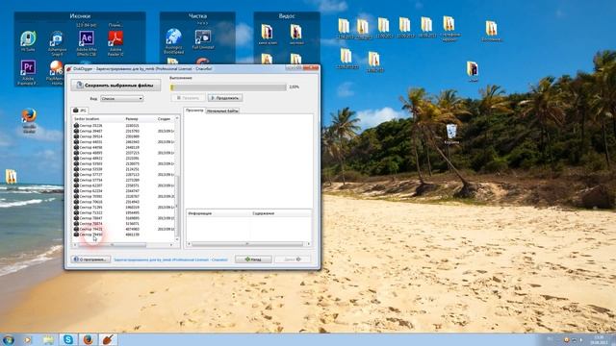Sort by the Создан column header
Image resolution: width=616 pixels, height=346 pixels.
tap(165, 118)
